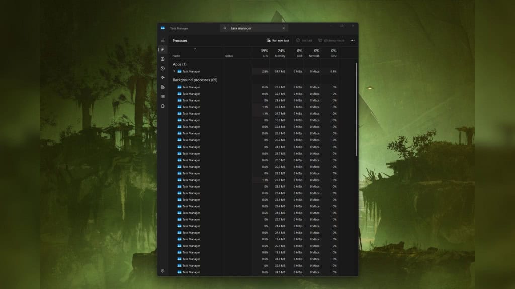515x289 pixels.
Task: Open the Performance page from the sidebar
Action: click(x=162, y=59)
